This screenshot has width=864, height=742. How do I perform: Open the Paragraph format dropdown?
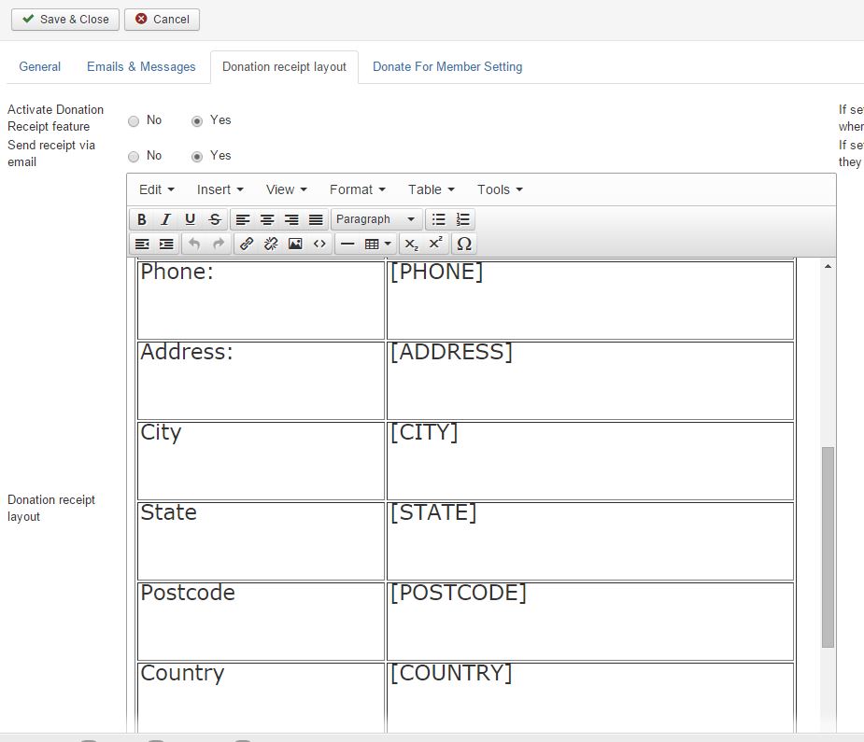(x=375, y=219)
